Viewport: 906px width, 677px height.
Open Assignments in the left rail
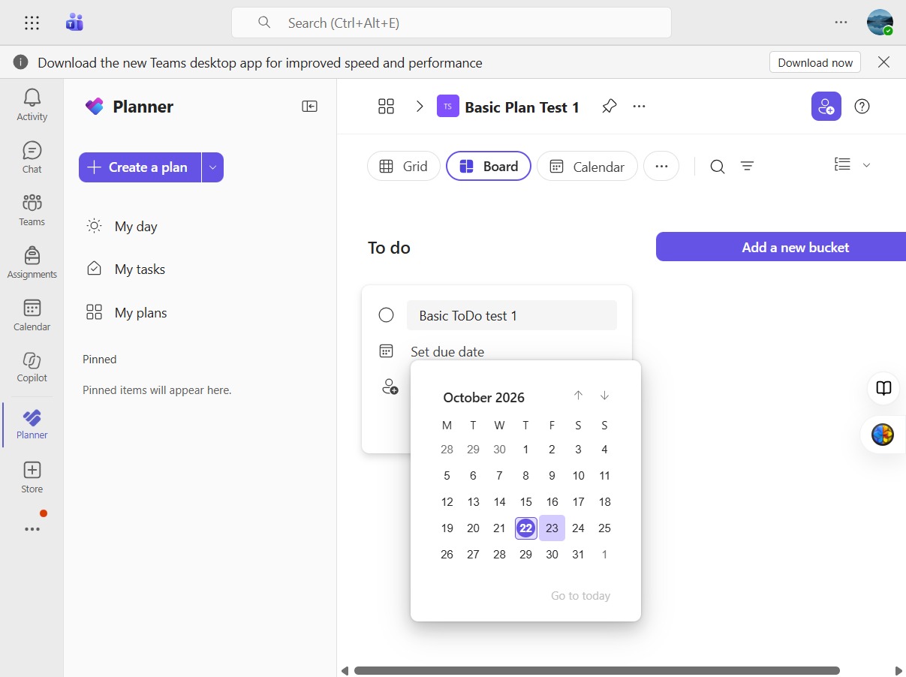tap(32, 262)
